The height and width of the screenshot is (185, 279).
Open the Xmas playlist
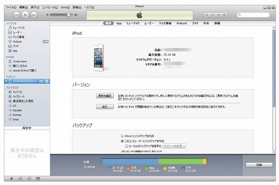pyautogui.click(x=27, y=119)
